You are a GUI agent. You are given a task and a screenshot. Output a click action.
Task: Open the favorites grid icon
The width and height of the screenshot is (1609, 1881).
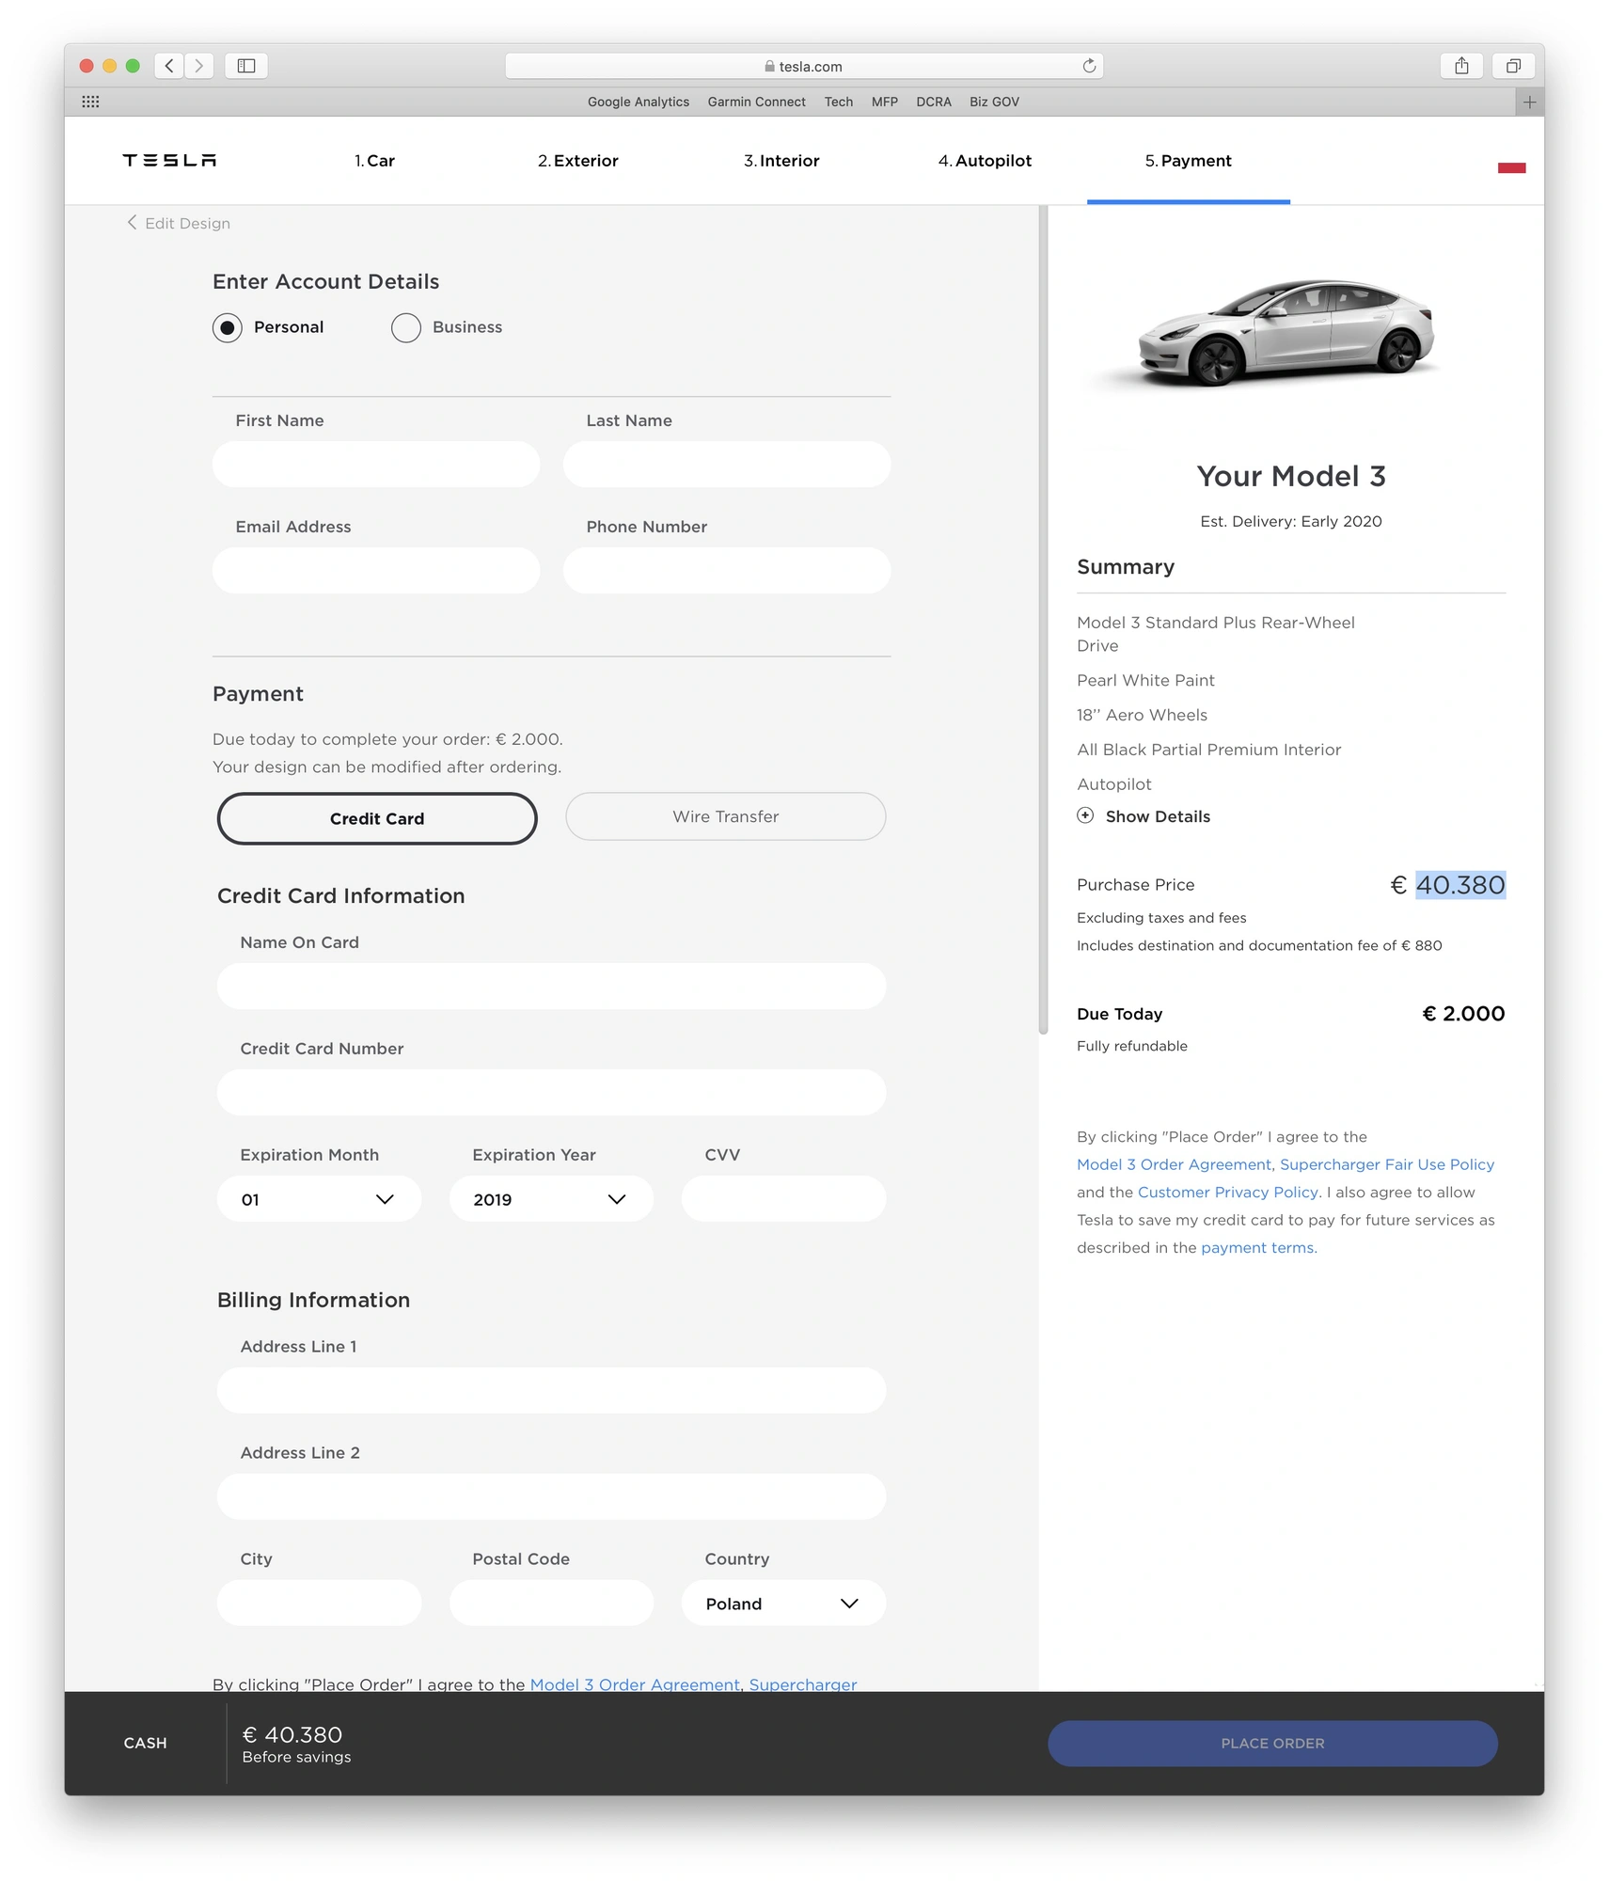90,102
